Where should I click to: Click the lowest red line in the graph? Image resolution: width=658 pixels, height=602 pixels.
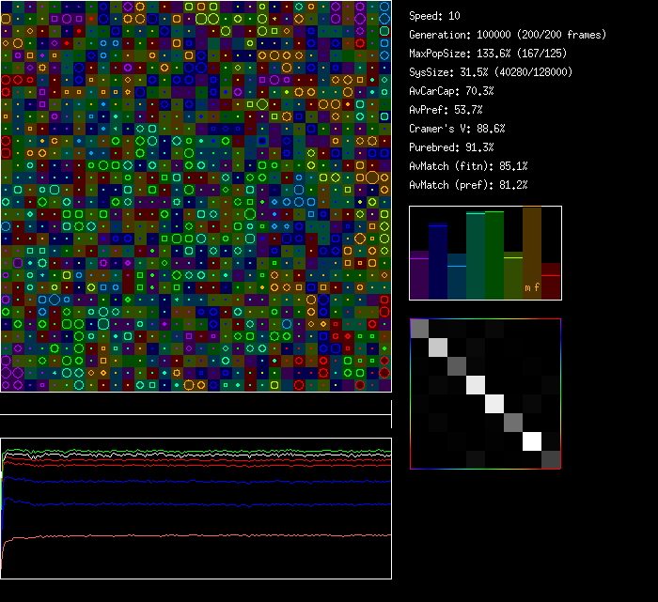188,535
